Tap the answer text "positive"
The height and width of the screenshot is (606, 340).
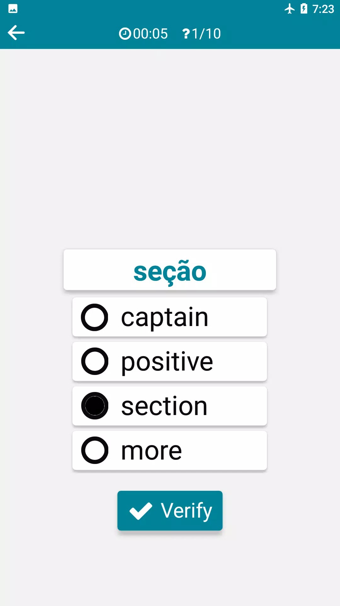pos(167,362)
